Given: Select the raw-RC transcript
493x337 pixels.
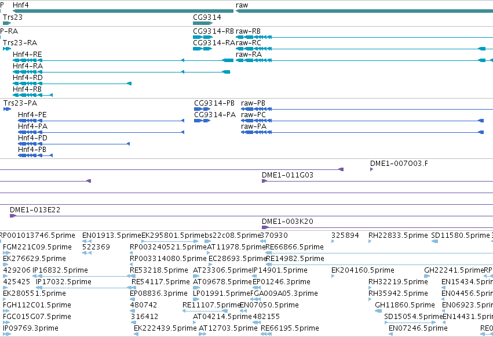Looking at the screenshot, I should pos(364,49).
